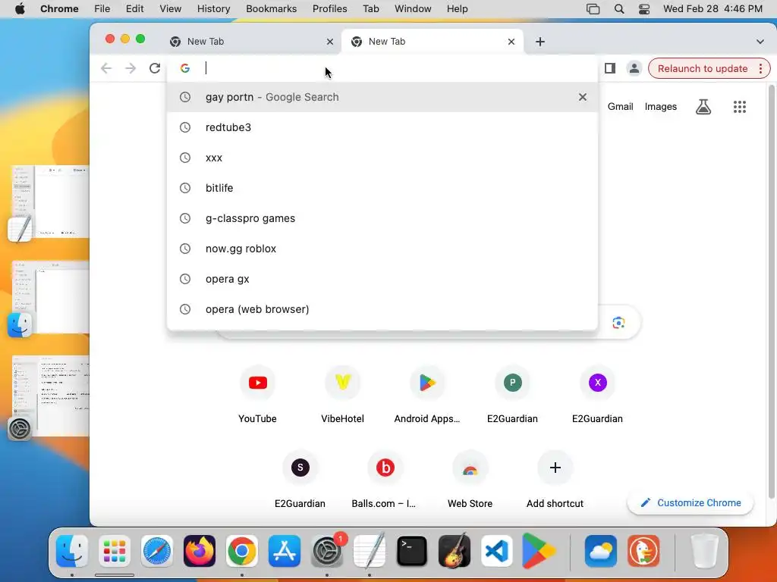Open the Android Apps shortcut
The height and width of the screenshot is (582, 777).
pos(427,394)
